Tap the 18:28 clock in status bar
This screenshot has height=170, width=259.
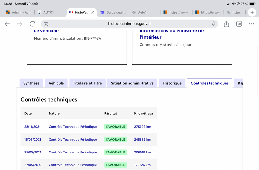coord(8,4)
